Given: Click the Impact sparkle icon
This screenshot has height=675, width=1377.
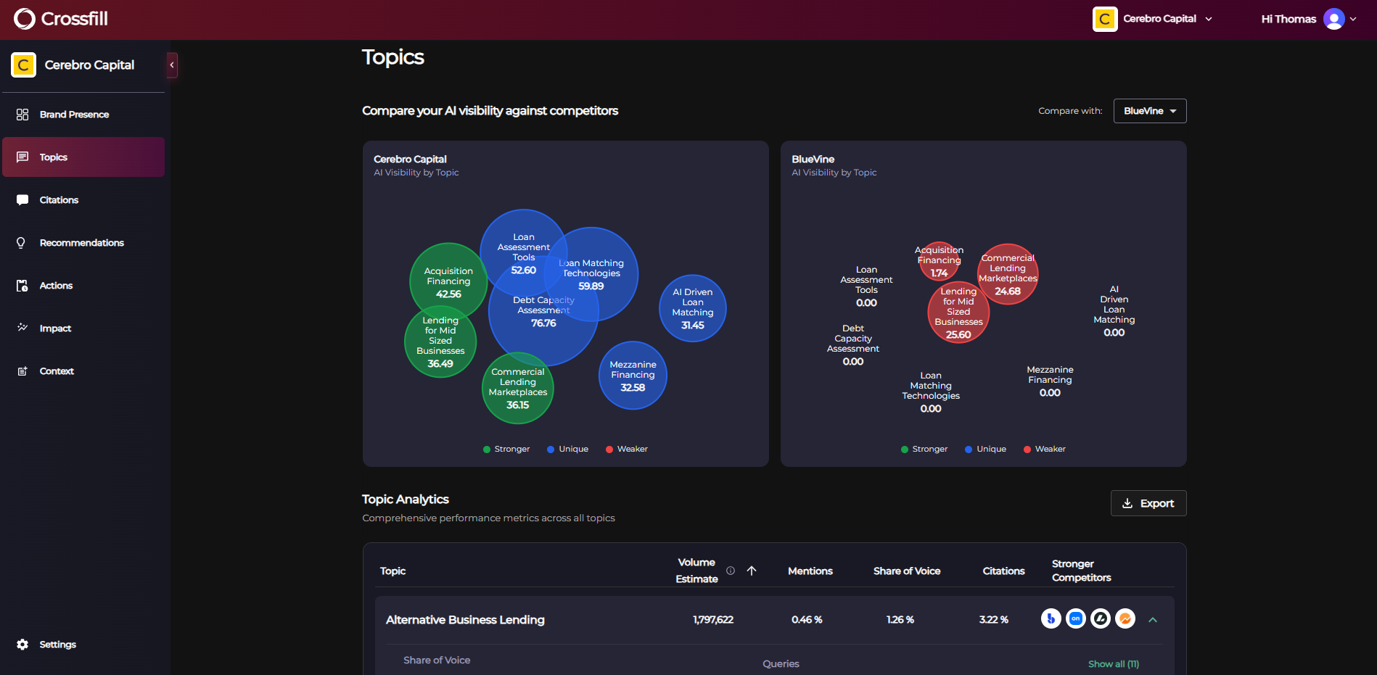Looking at the screenshot, I should pyautogui.click(x=22, y=328).
